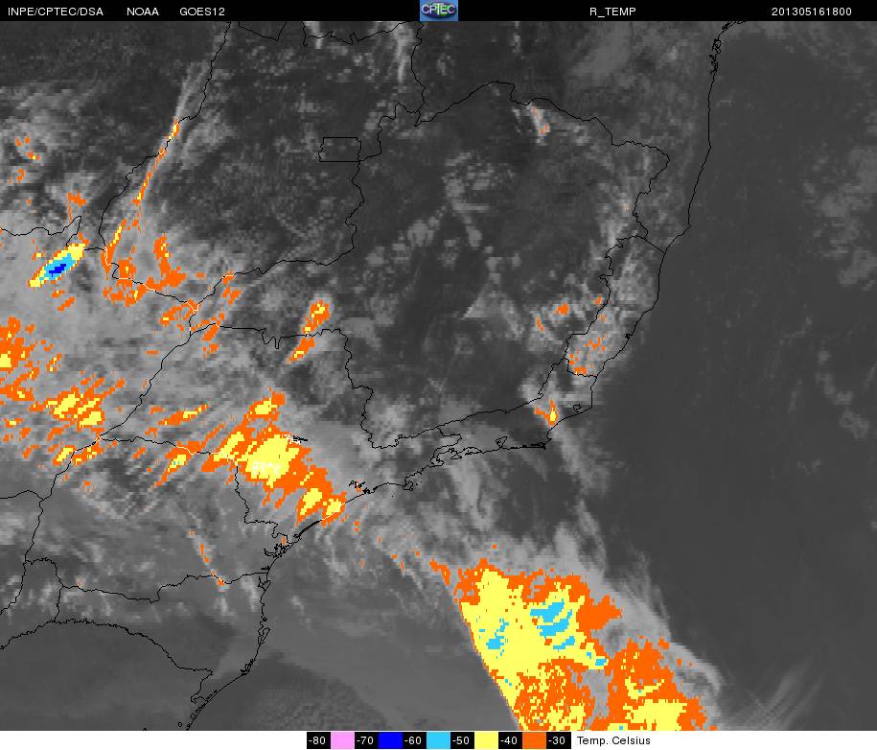Click the -80 legend value
This screenshot has height=750, width=877.
[x=318, y=740]
